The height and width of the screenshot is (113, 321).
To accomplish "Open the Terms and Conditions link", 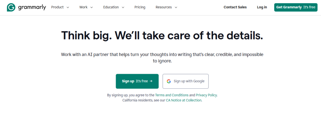I will click(172, 95).
